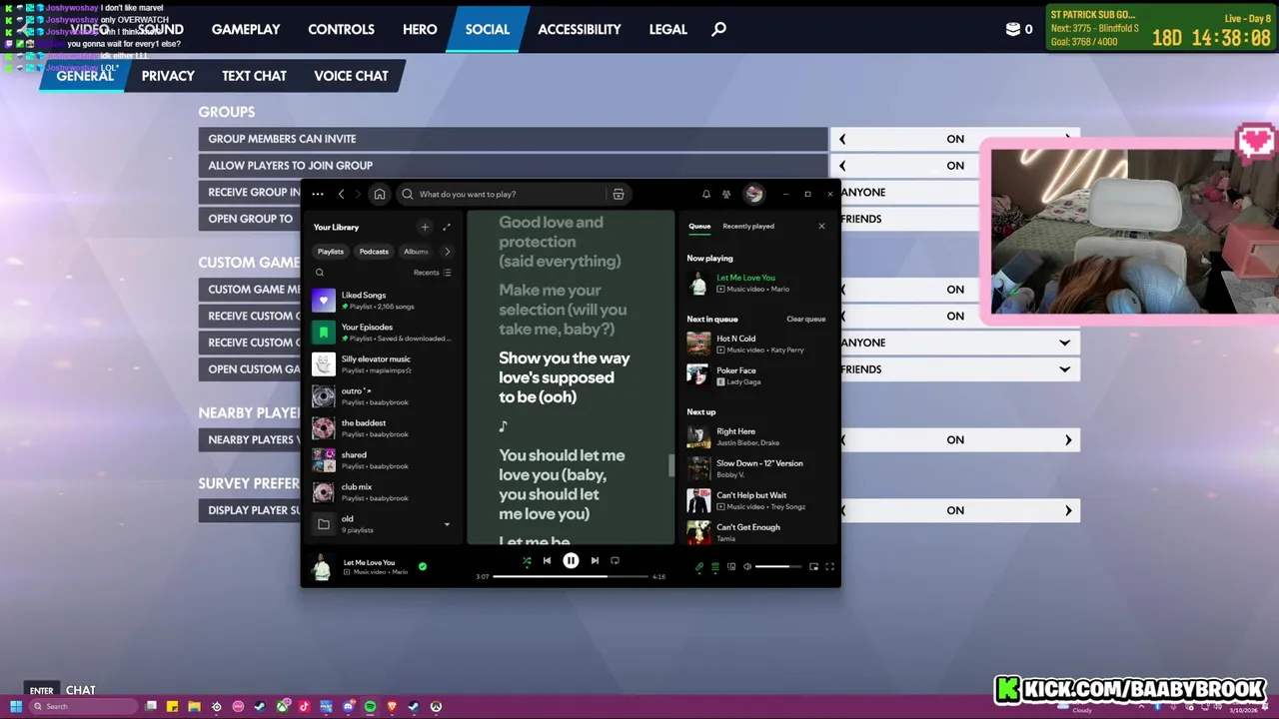Open the HERO settings tab
Viewport: 1279px width, 719px height.
(420, 29)
